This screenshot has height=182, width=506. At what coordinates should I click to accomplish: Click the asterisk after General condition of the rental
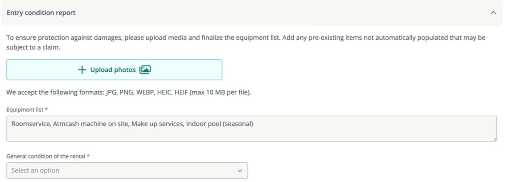[x=88, y=156]
